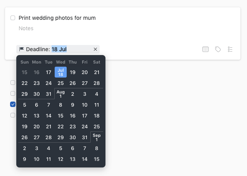This screenshot has width=247, height=176.
Task: Add a checklist via list icon
Action: (230, 49)
